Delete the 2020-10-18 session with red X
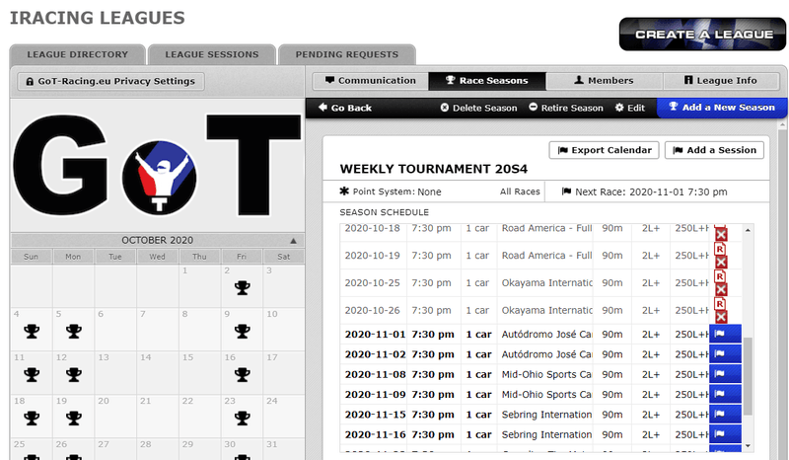Screen dimensions: 789x460 pyautogui.click(x=721, y=234)
